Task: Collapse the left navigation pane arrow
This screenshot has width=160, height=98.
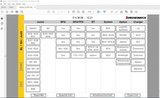Action: tap(6, 56)
